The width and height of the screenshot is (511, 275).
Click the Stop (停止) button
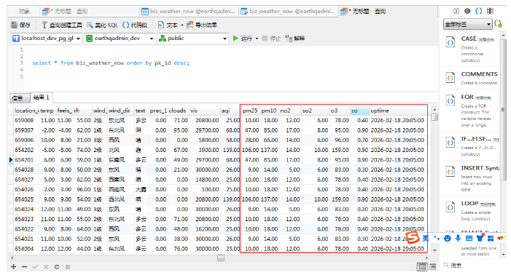(x=271, y=39)
